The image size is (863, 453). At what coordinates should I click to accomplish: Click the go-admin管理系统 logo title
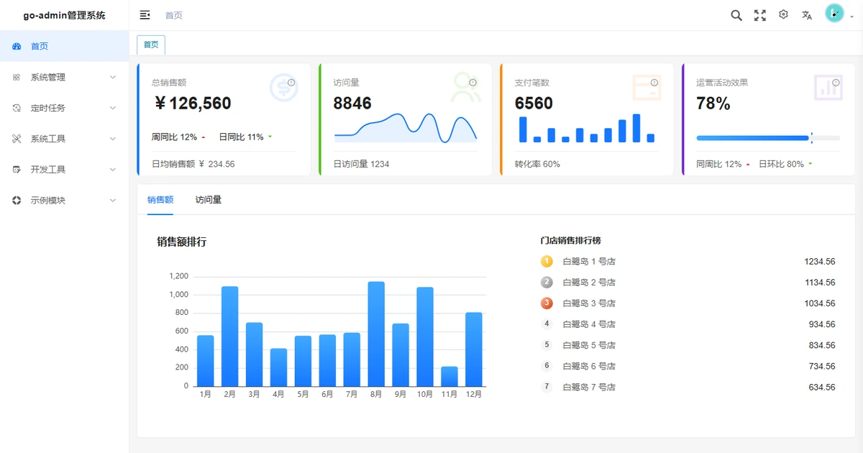click(65, 15)
